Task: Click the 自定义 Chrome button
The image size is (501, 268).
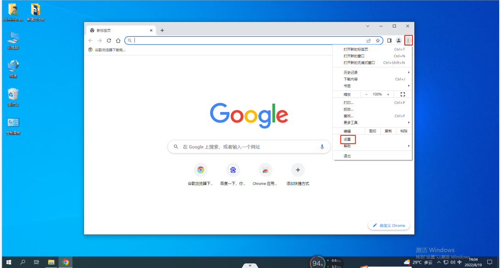Action: (389, 225)
